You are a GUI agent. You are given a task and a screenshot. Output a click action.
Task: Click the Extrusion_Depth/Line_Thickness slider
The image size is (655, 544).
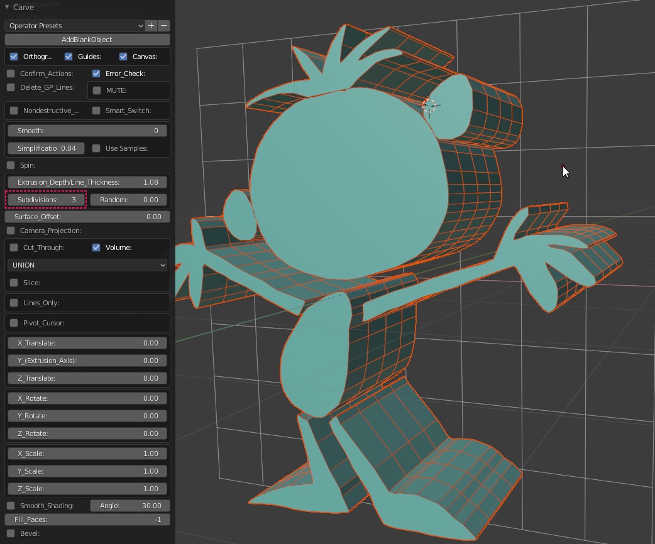coord(87,182)
